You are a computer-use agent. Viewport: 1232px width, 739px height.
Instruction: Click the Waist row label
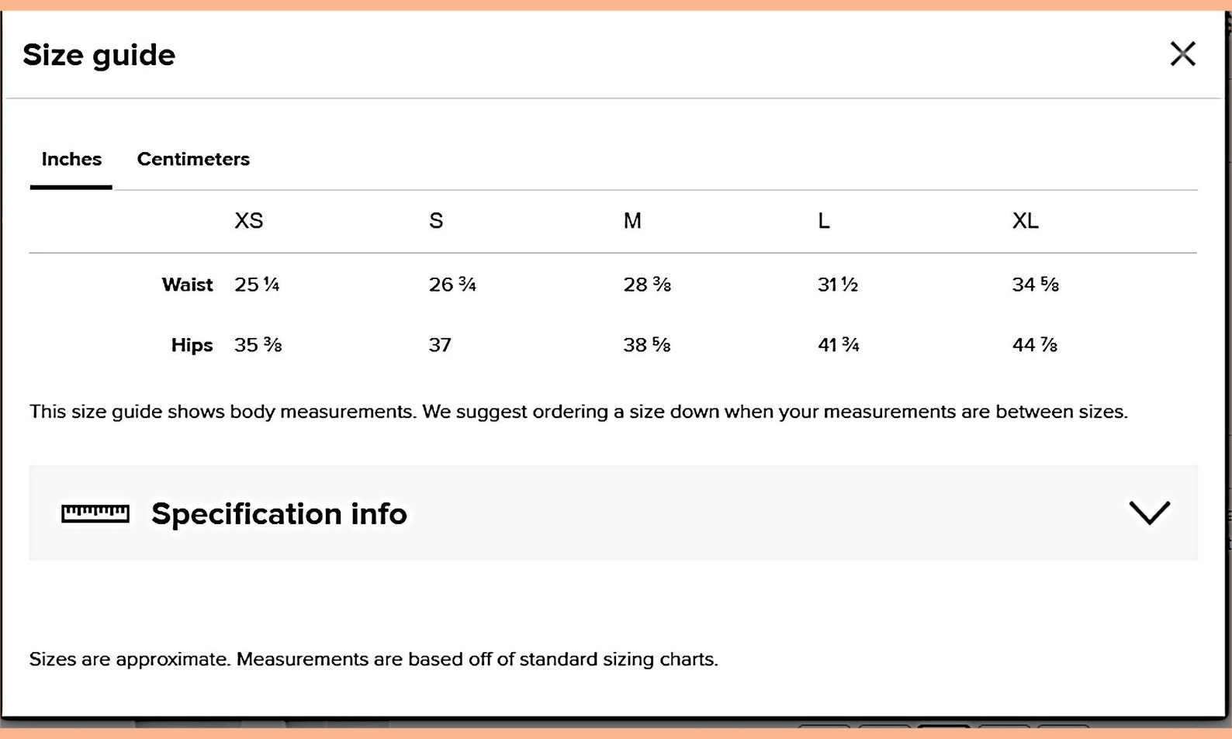(x=187, y=285)
